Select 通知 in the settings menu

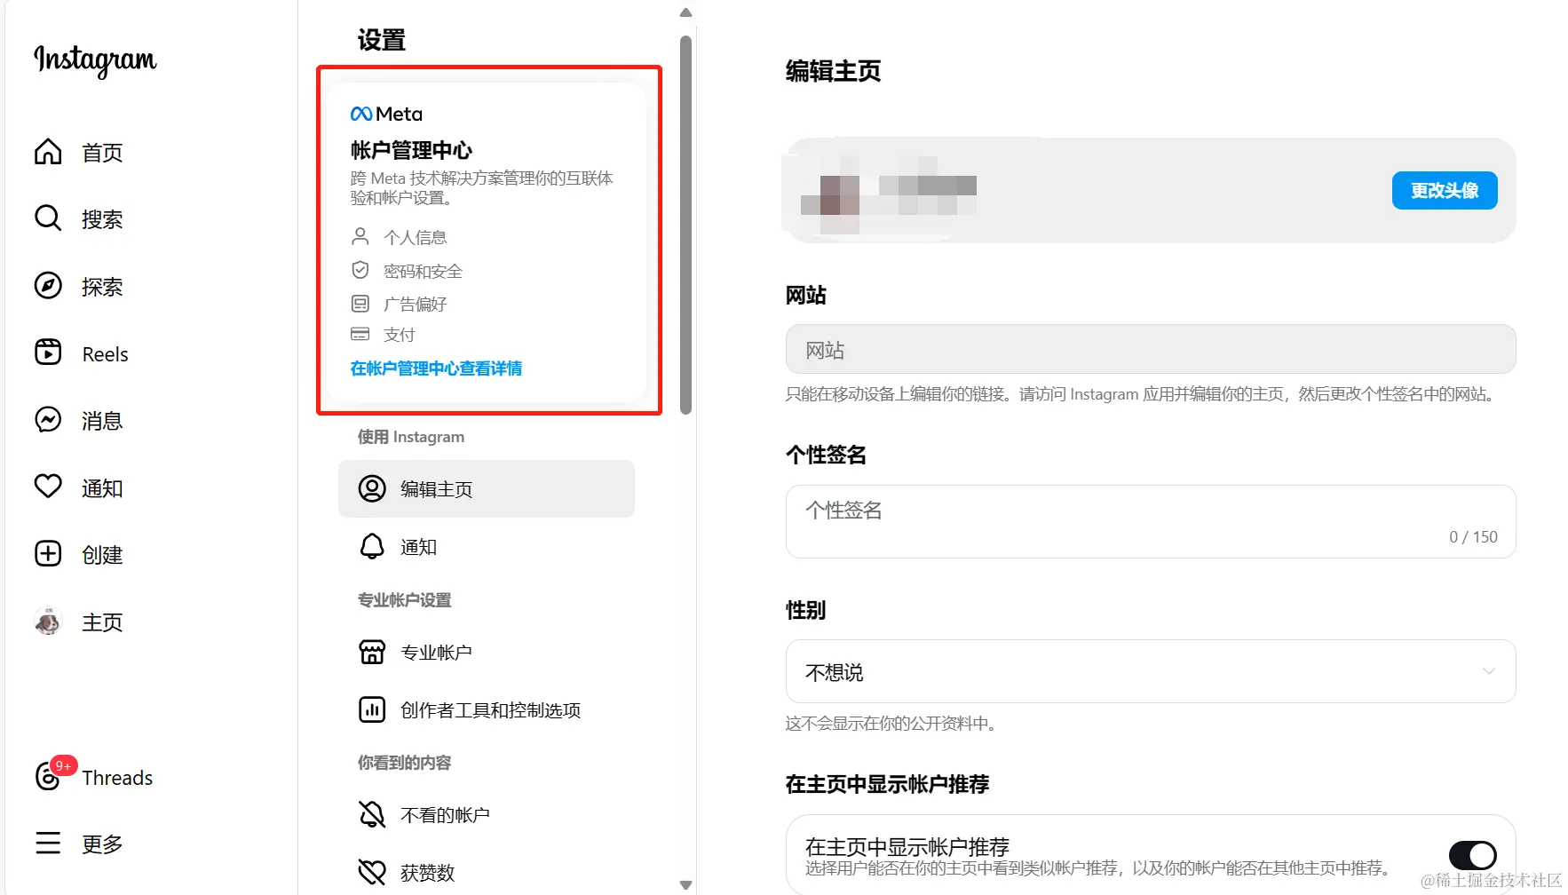487,546
